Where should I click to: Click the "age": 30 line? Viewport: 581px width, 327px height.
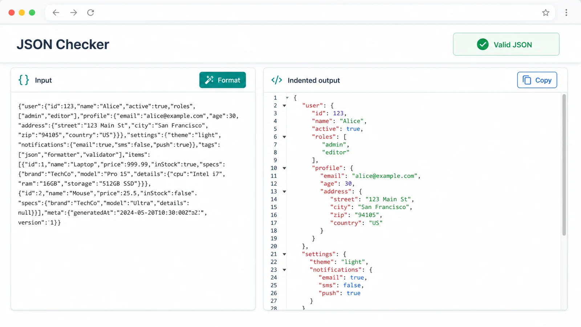337,184
